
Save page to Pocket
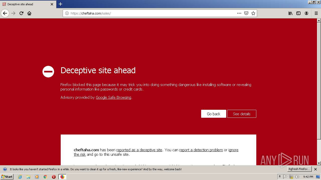(246, 13)
